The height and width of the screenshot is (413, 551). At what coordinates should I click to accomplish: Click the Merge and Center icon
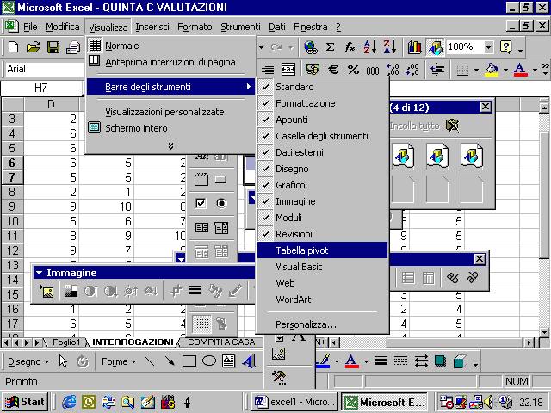pyautogui.click(x=288, y=69)
